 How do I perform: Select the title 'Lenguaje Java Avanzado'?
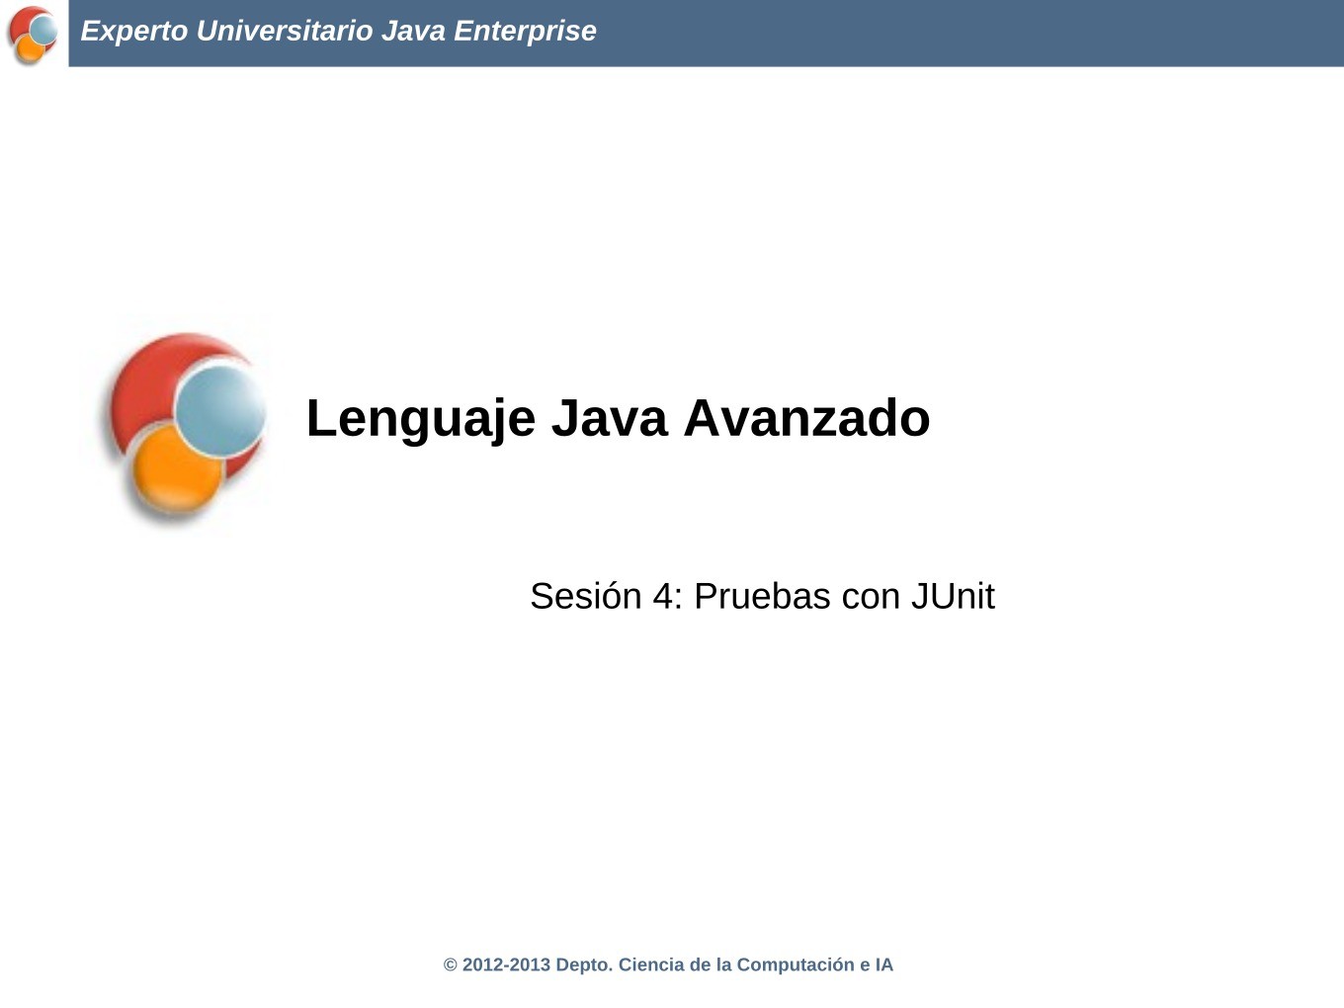(618, 418)
